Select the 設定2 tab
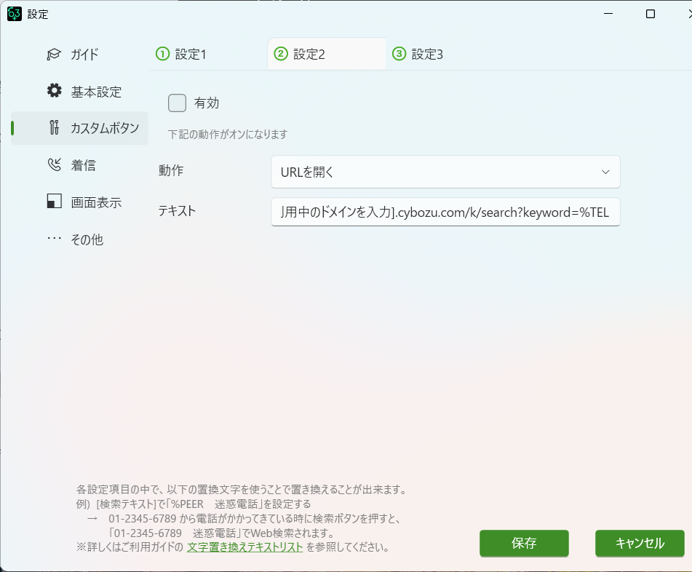 (x=309, y=55)
